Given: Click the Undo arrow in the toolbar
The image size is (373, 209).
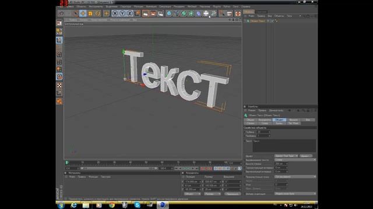Looking at the screenshot, I should click(61, 13).
